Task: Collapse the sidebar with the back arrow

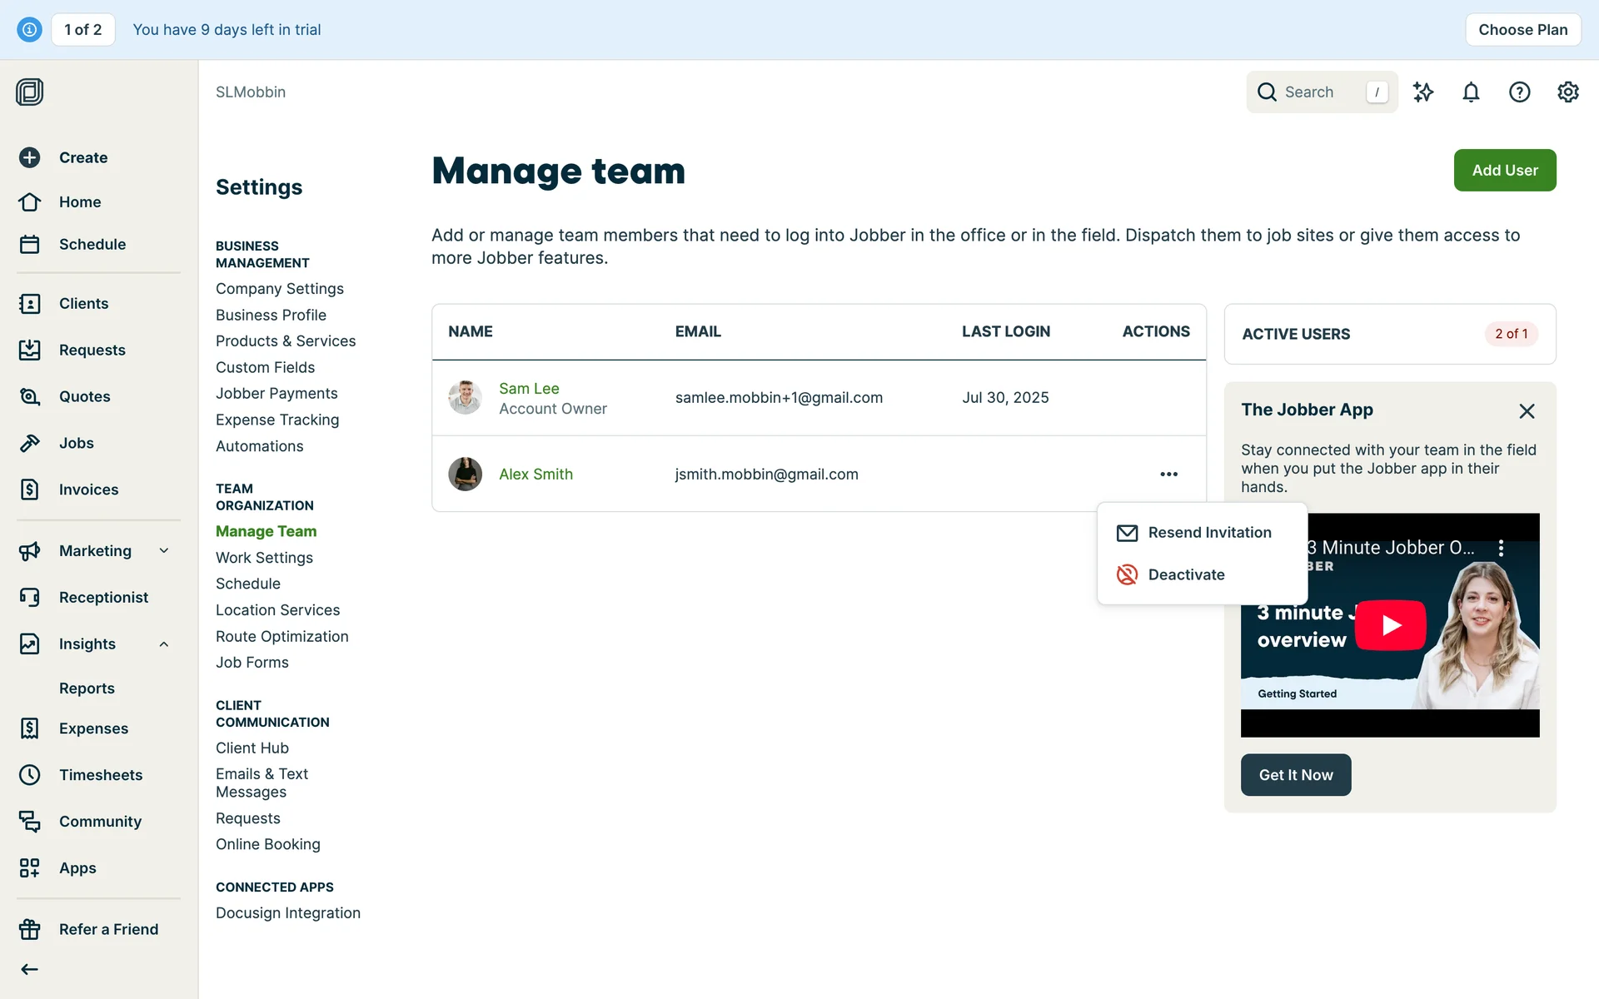Action: pyautogui.click(x=30, y=969)
